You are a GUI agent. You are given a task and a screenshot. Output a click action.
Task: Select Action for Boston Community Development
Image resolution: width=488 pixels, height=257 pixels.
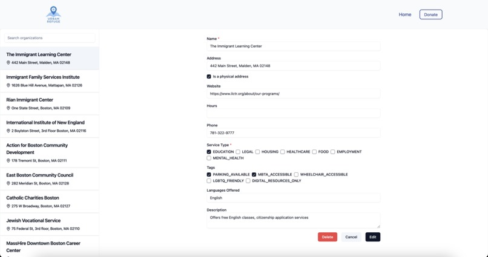[50, 152]
